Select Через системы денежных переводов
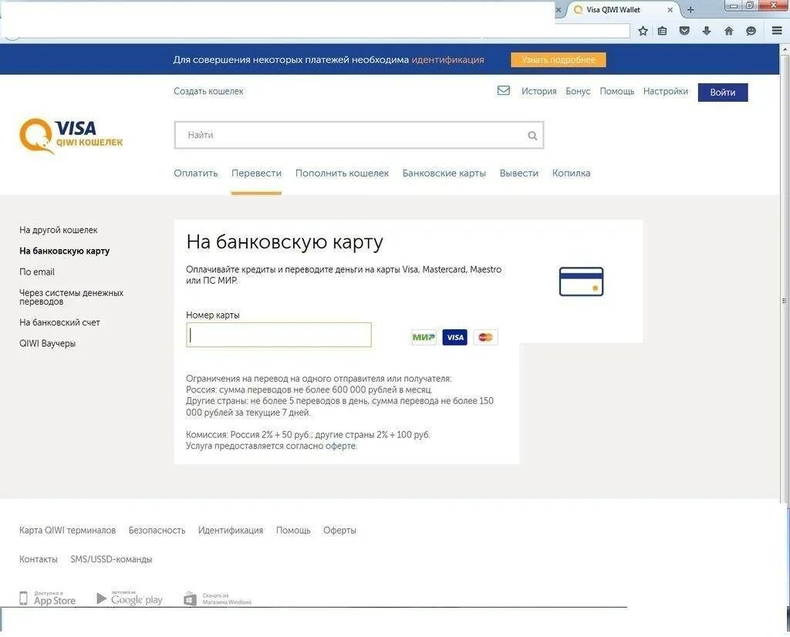This screenshot has height=637, width=790. (x=71, y=297)
